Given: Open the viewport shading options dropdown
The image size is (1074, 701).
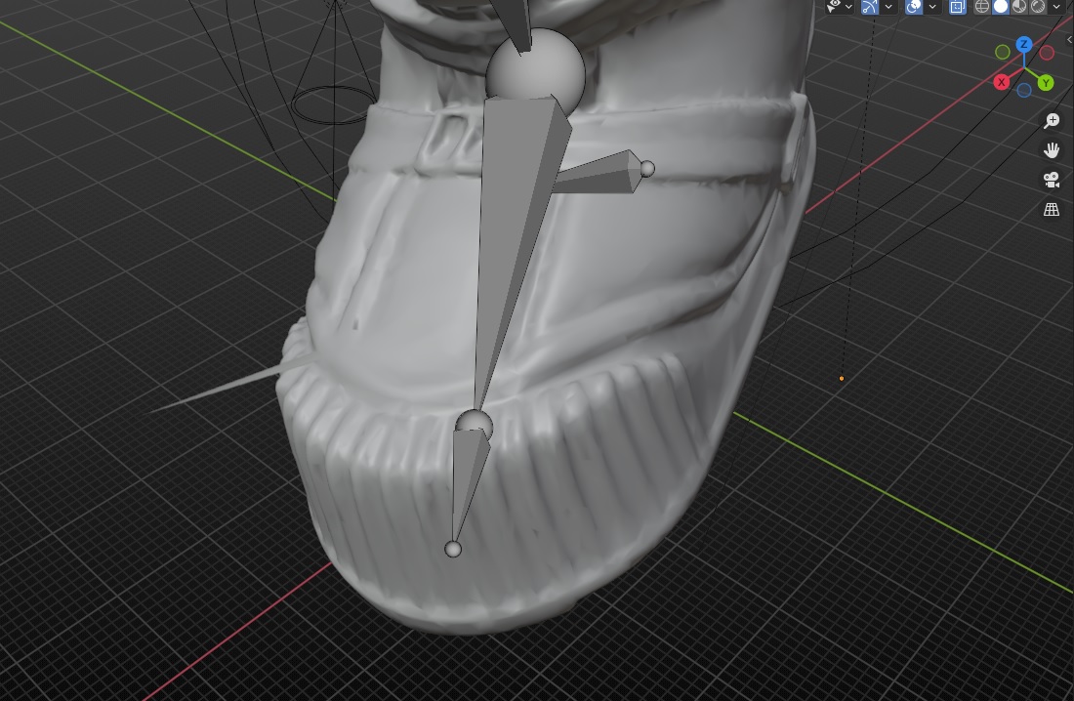Looking at the screenshot, I should pos(1056,7).
